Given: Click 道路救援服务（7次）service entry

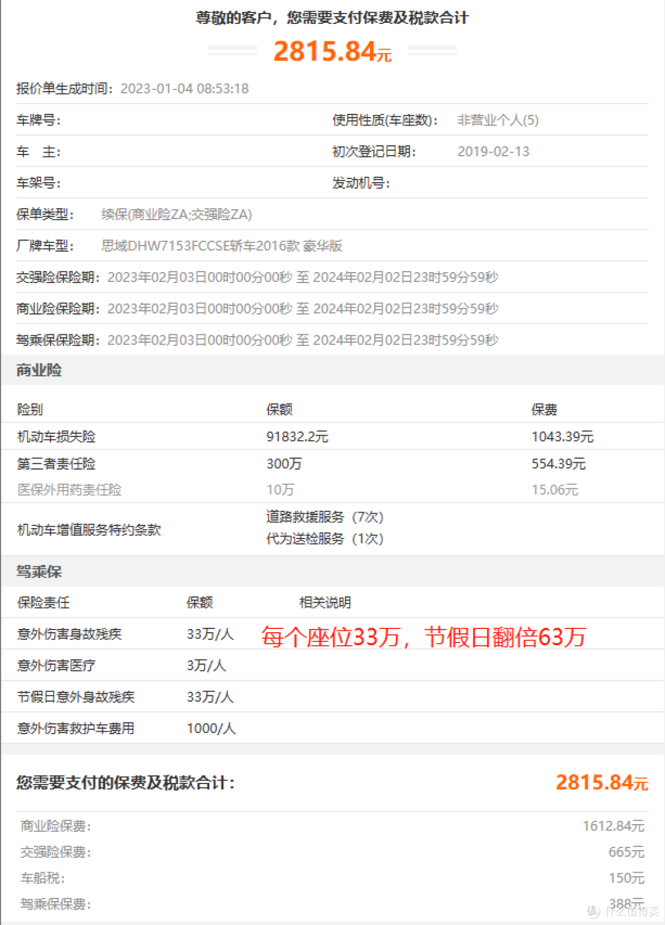Looking at the screenshot, I should 322,518.
